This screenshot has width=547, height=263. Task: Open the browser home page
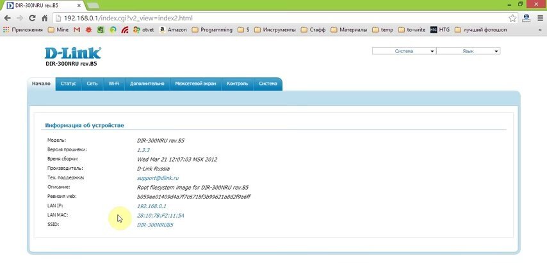click(x=44, y=18)
